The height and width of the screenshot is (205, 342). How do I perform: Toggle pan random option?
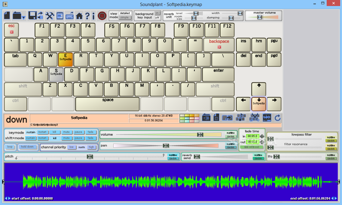231,147
